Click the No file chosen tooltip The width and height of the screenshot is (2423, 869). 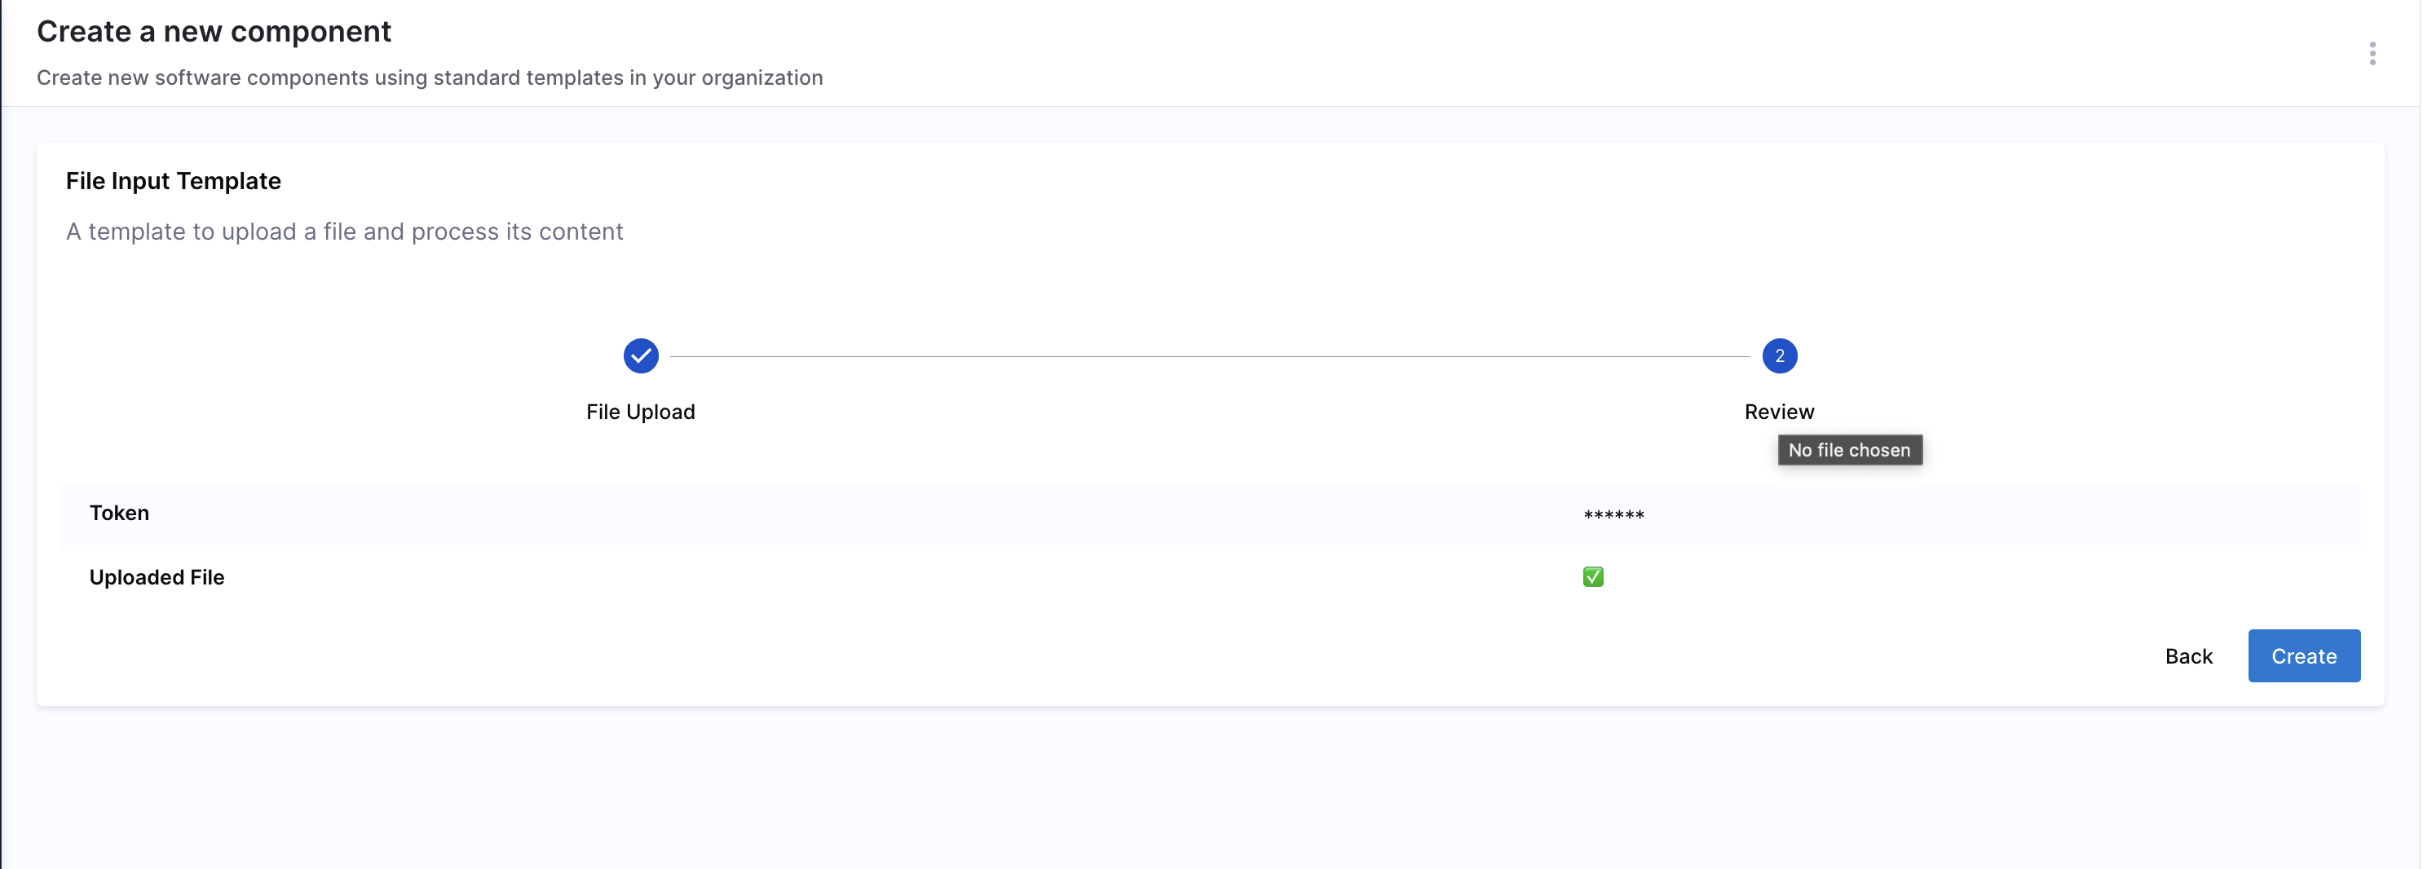tap(1849, 451)
